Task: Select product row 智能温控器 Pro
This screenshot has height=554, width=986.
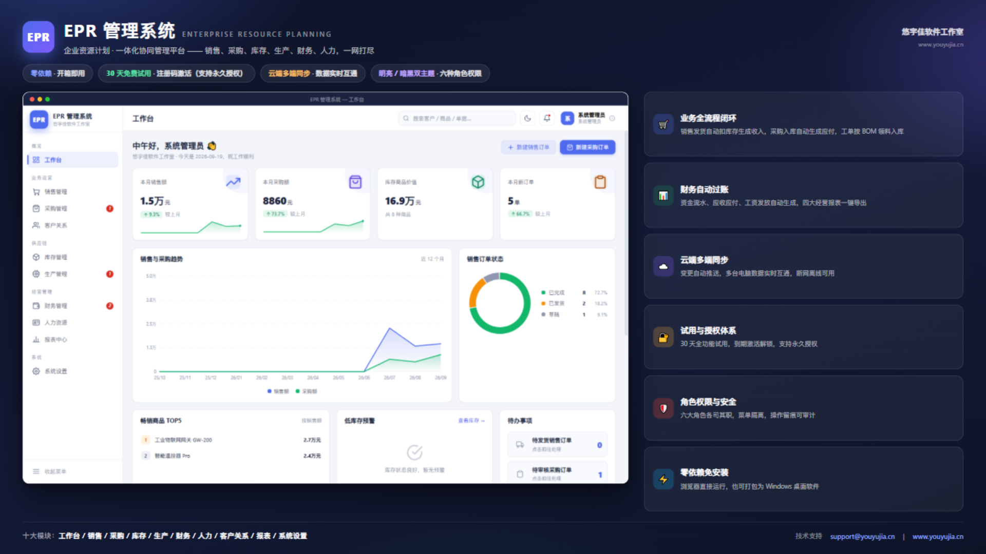Action: (x=231, y=456)
